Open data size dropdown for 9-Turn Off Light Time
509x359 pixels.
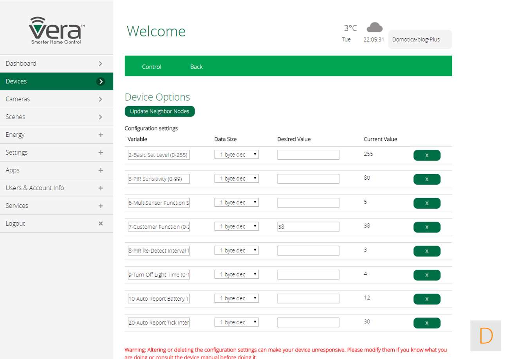tap(236, 274)
